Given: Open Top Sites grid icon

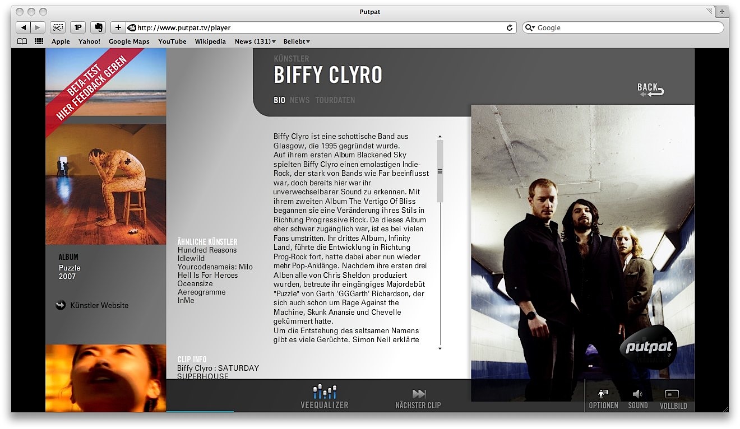Looking at the screenshot, I should [x=39, y=41].
